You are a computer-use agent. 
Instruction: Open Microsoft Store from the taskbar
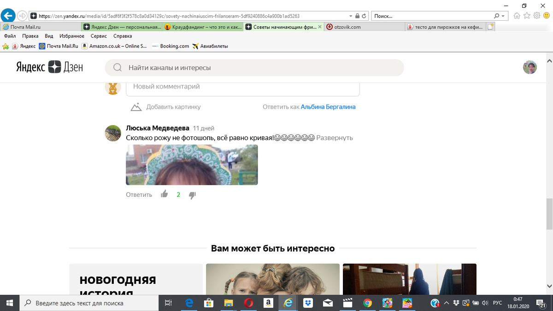209,303
